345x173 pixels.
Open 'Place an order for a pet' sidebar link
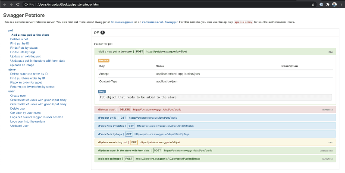coord(26,82)
